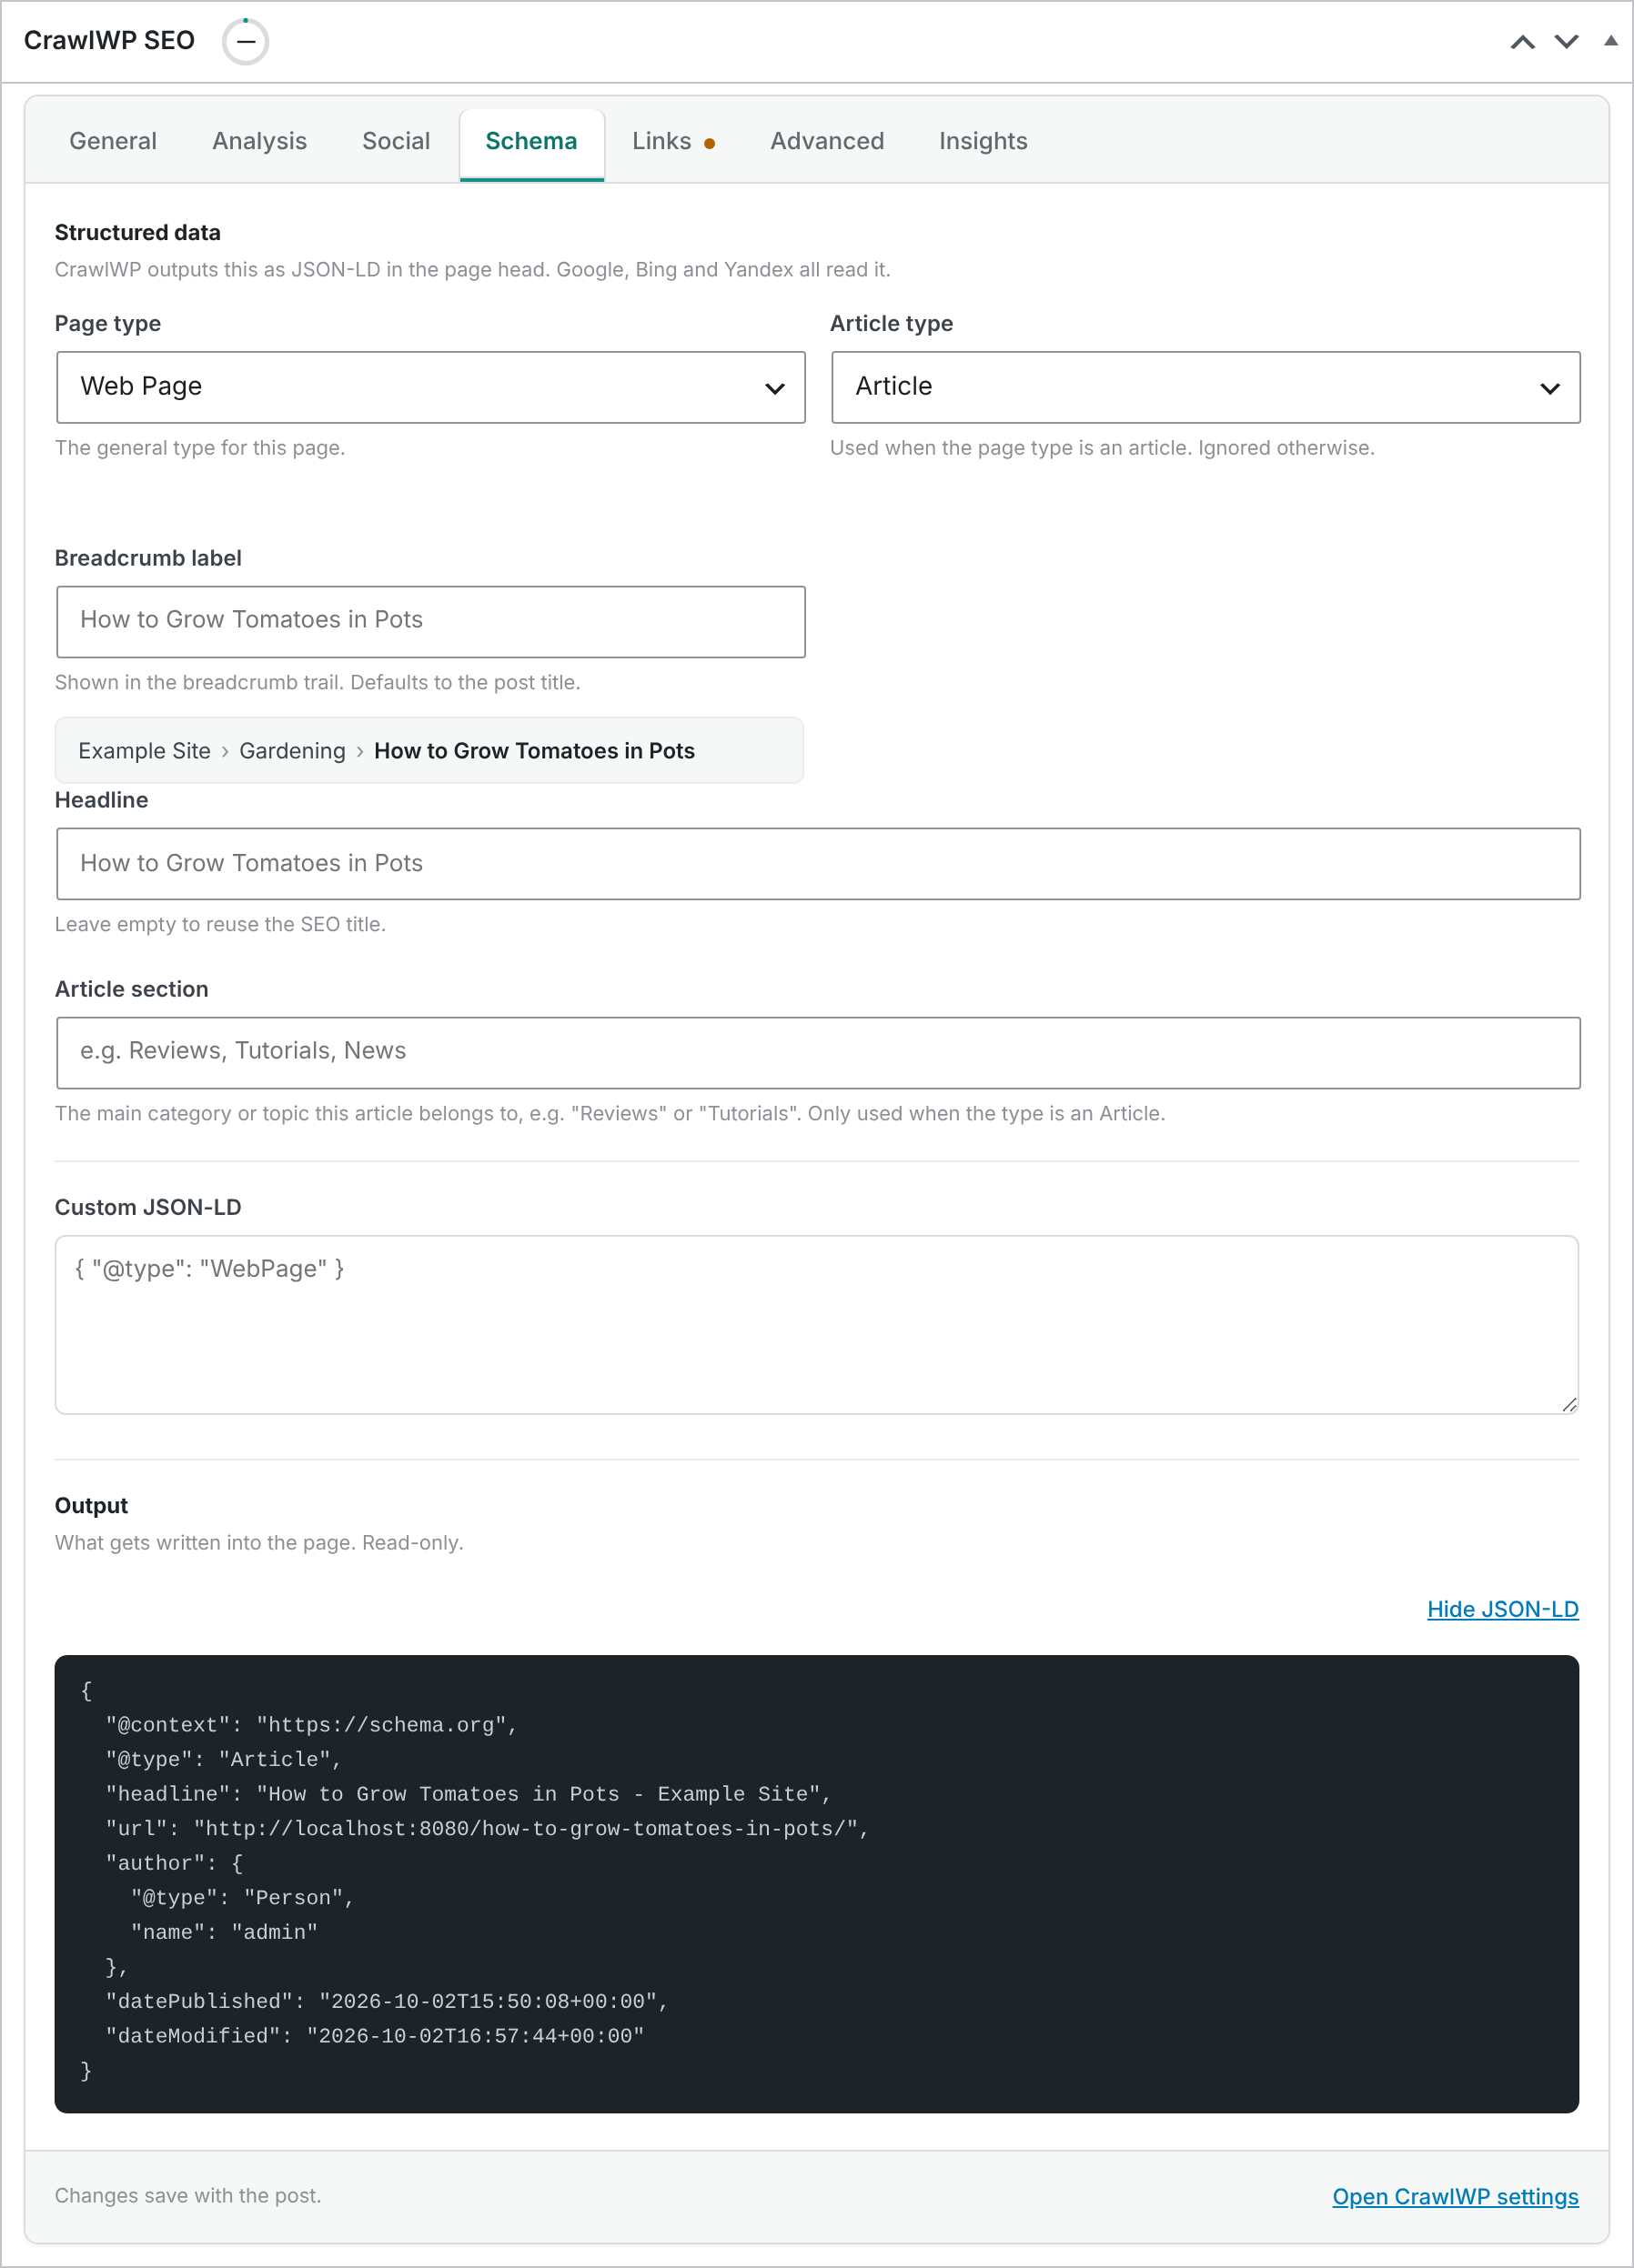The width and height of the screenshot is (1634, 2268).
Task: Click the 'Changes save with the post.' note
Action: pyautogui.click(x=188, y=2196)
